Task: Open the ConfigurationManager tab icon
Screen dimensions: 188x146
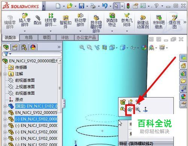Action: pos(24,47)
